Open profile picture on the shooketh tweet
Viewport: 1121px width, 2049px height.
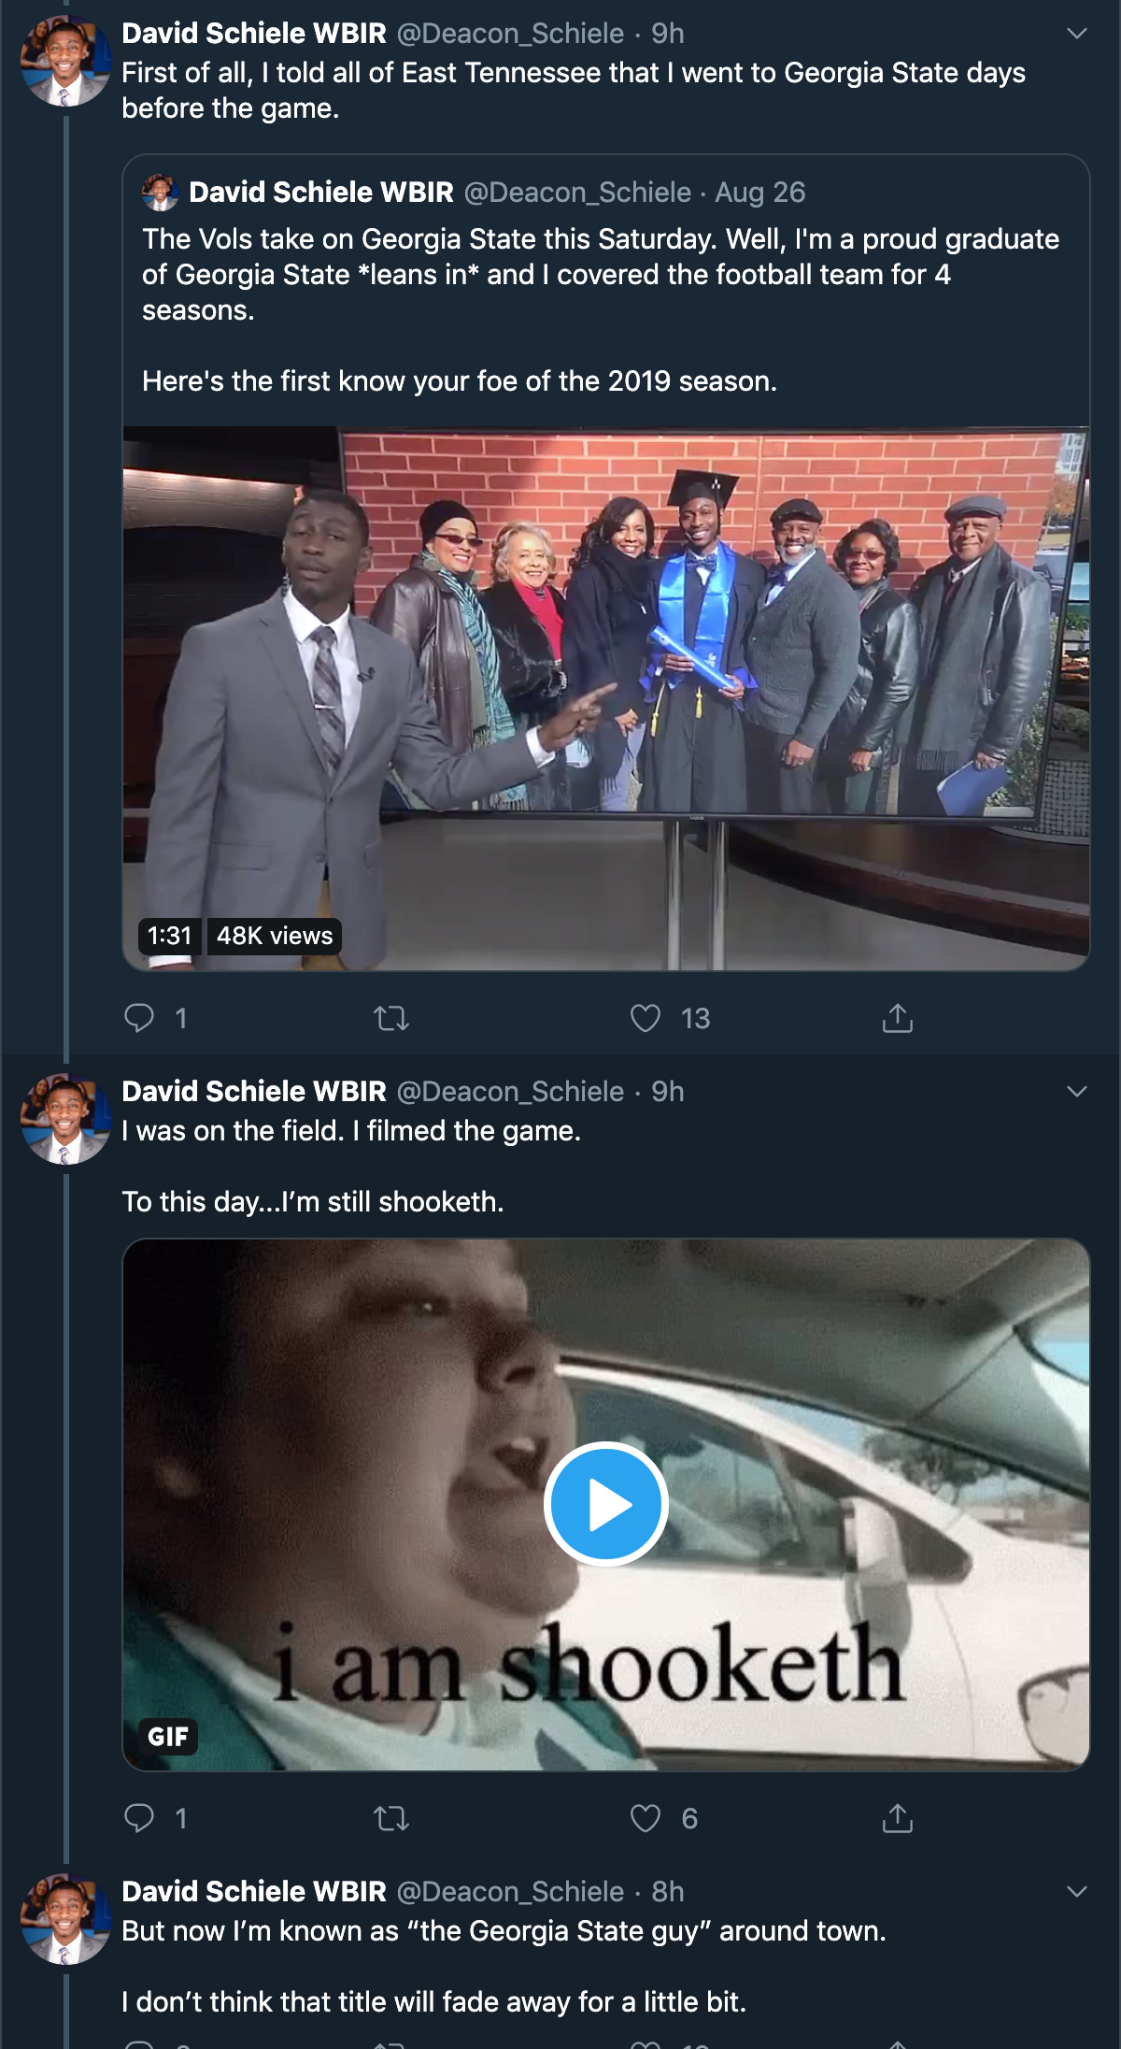65,1119
